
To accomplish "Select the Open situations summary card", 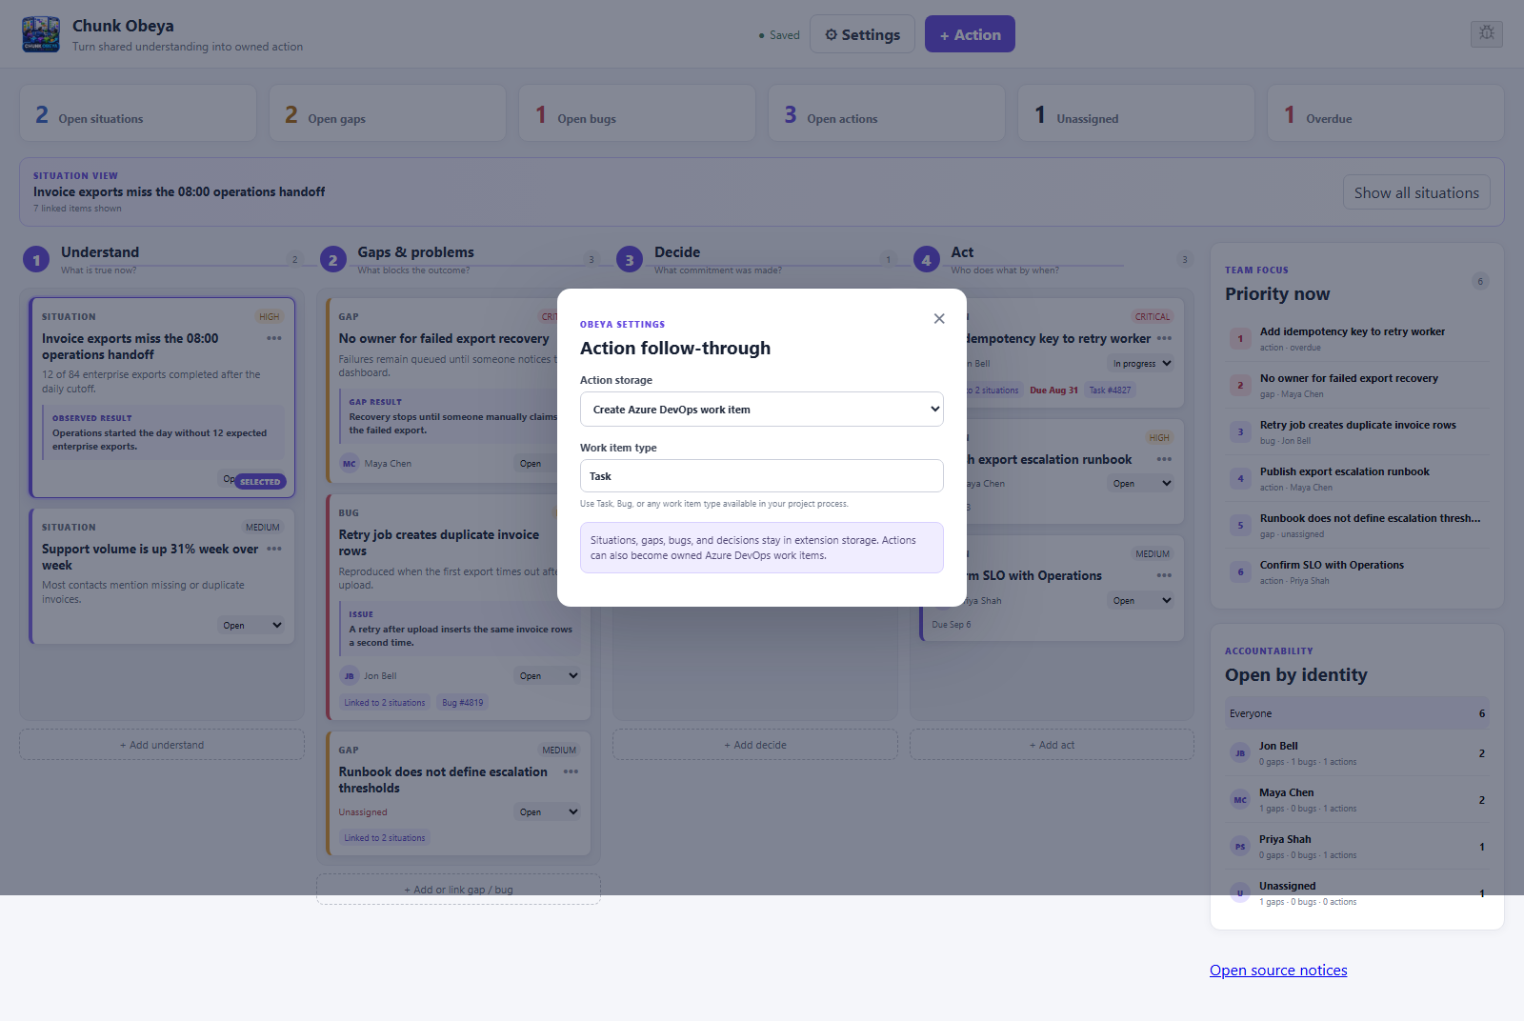I will click(138, 113).
